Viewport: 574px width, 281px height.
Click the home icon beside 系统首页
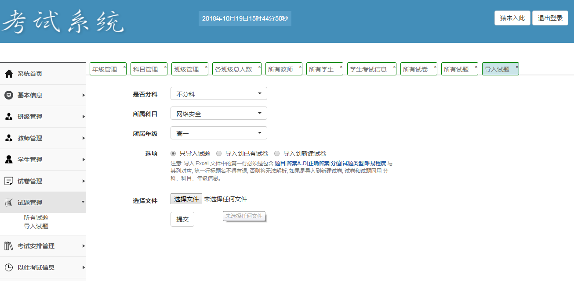pos(9,74)
